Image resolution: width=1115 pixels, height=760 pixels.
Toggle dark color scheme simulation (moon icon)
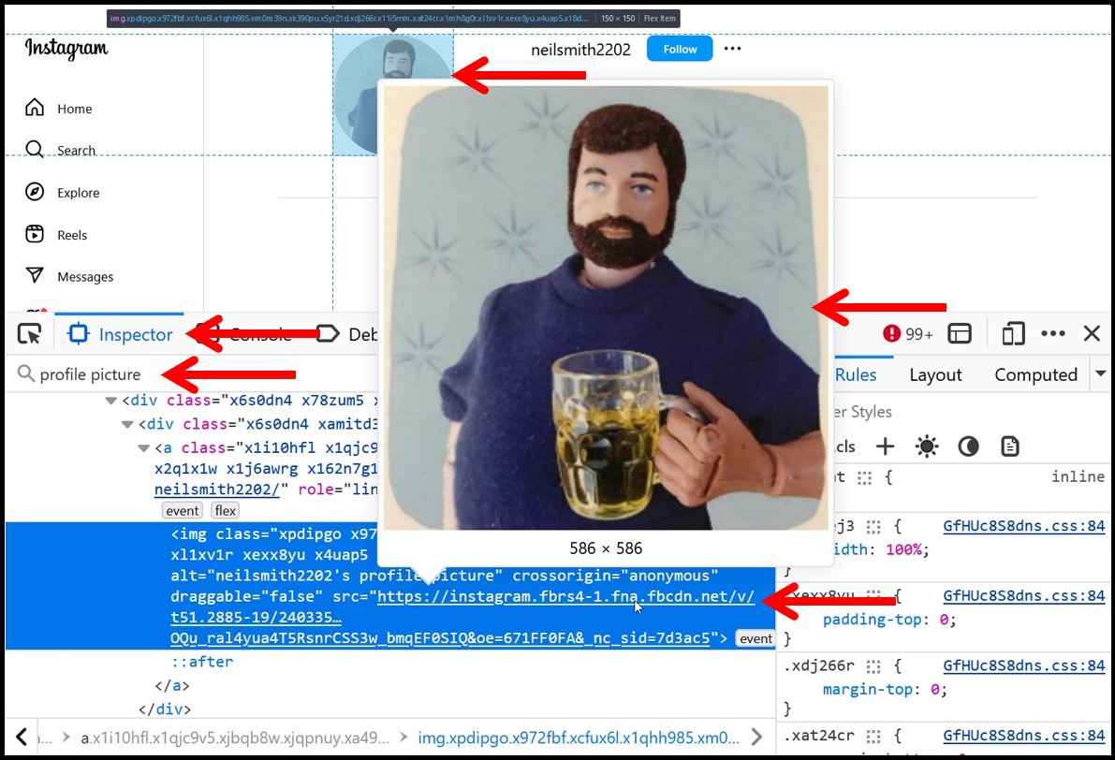coord(968,446)
